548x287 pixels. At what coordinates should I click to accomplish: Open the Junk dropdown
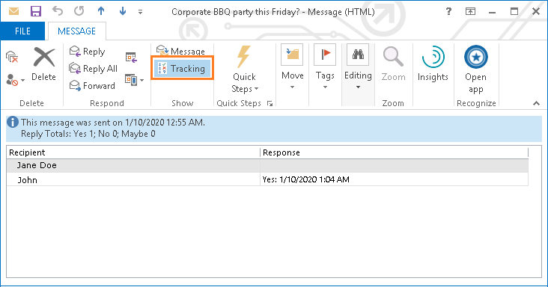pos(16,80)
